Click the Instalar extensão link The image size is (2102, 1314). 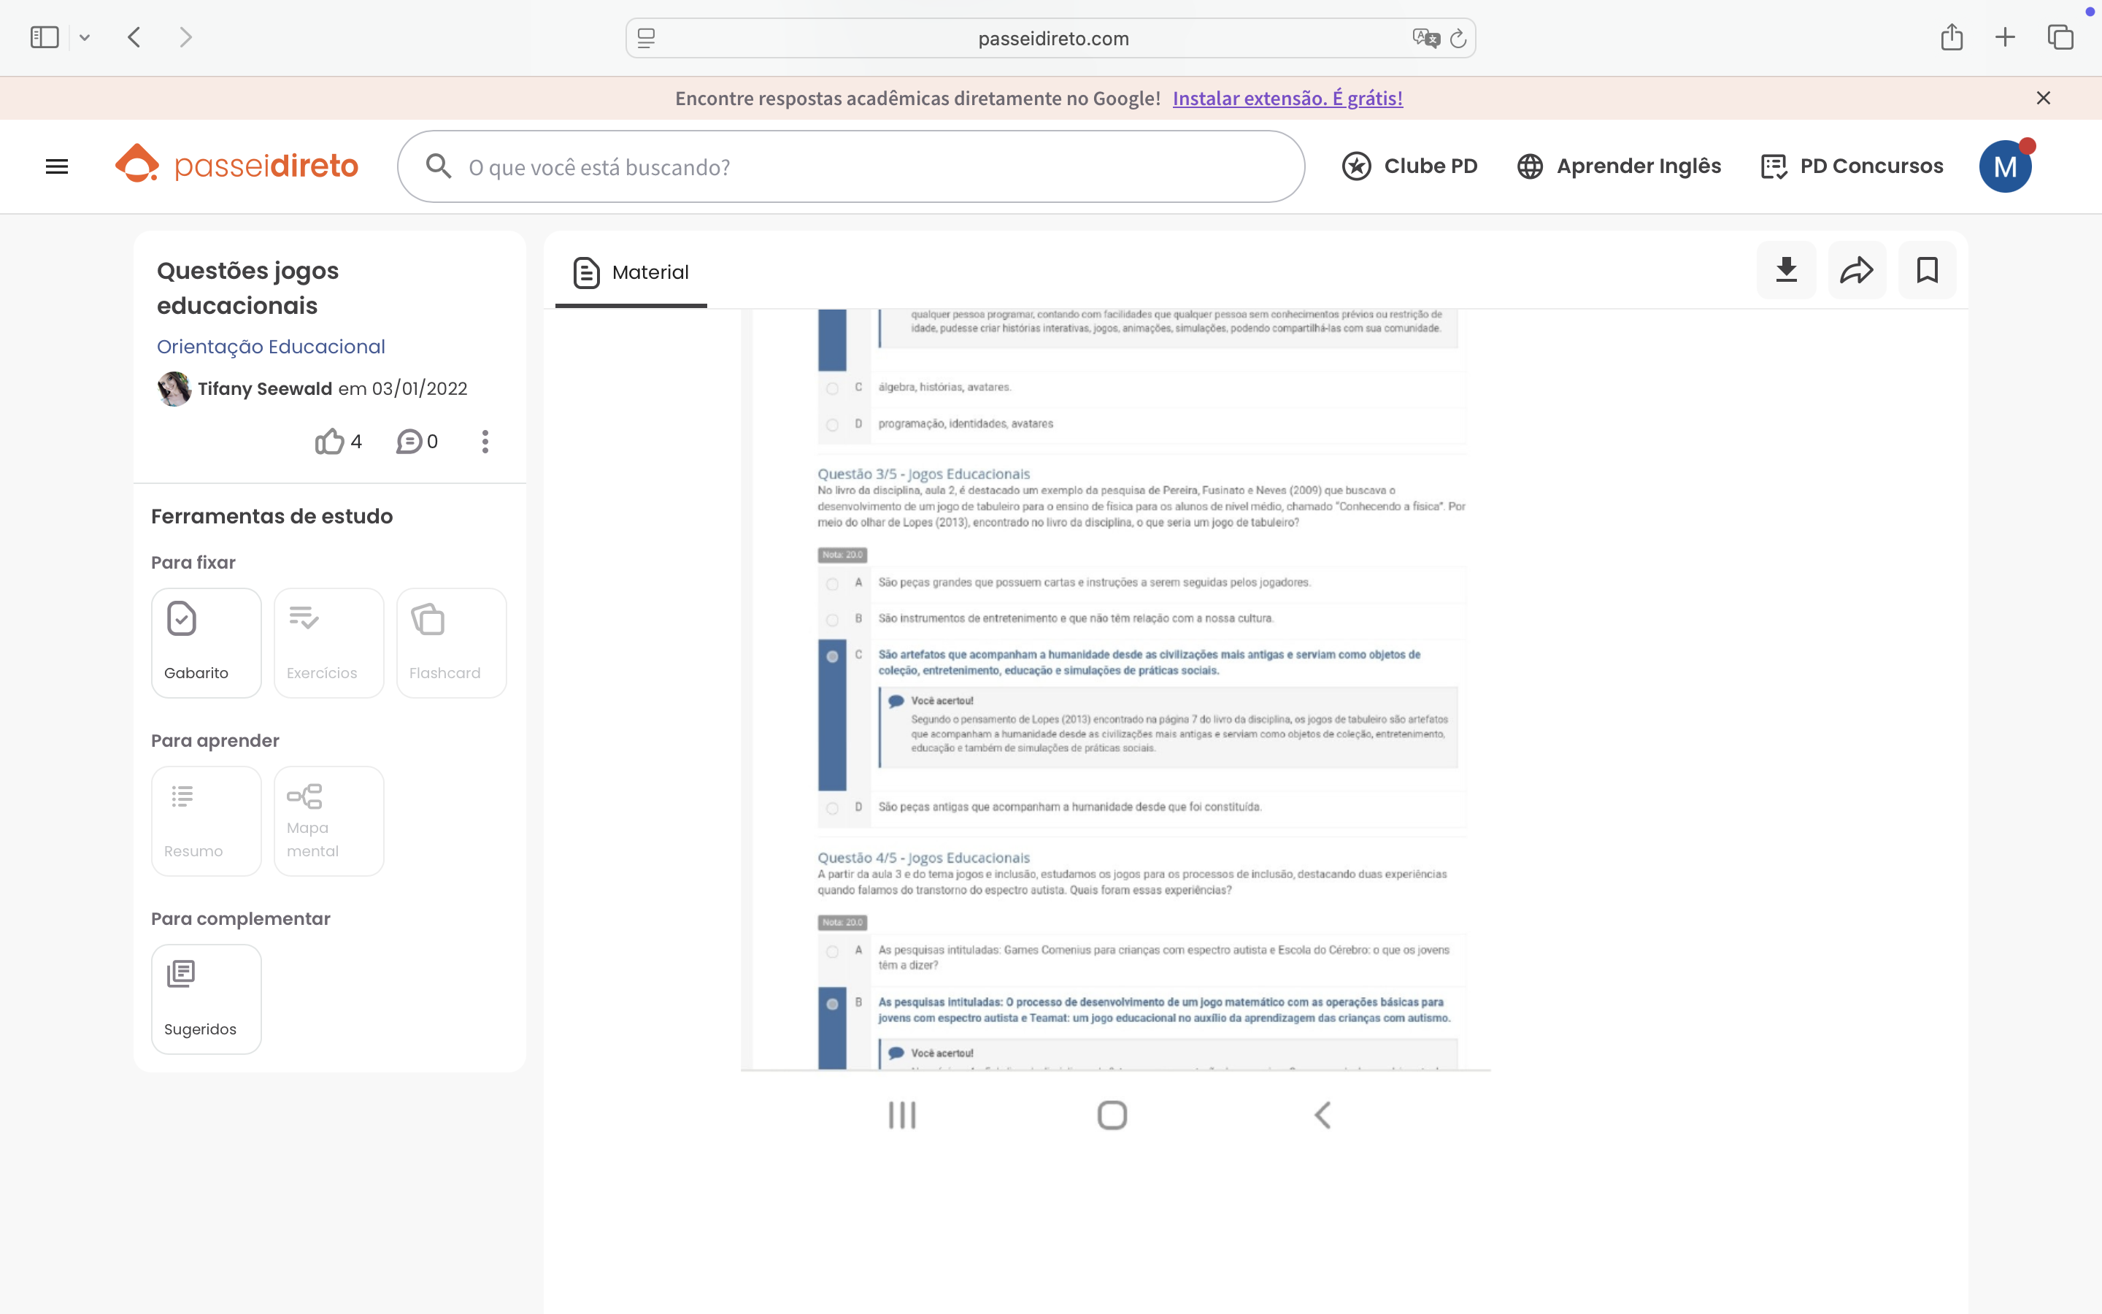click(x=1287, y=99)
